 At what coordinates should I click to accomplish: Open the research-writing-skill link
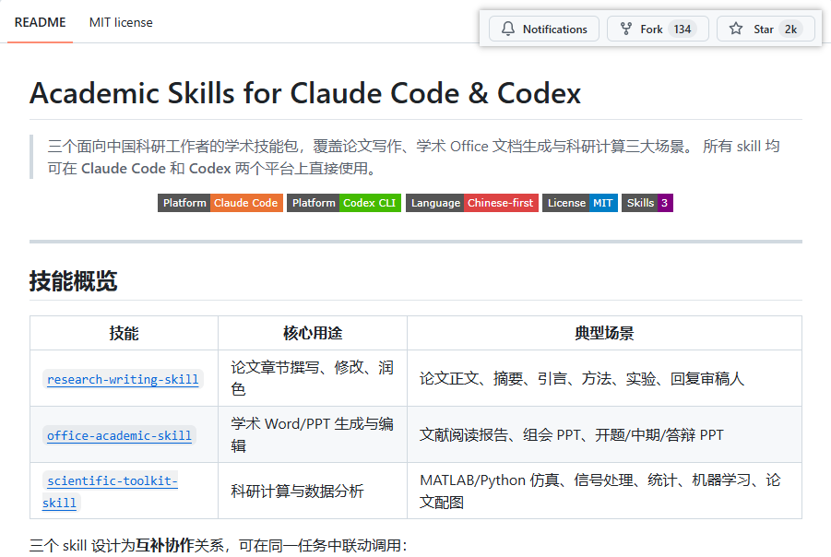[123, 379]
